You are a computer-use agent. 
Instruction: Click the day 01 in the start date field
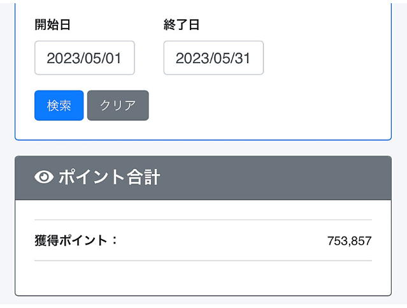click(113, 58)
